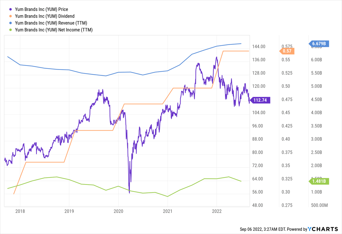Click the 0.35 dividend axis tick

[286, 165]
